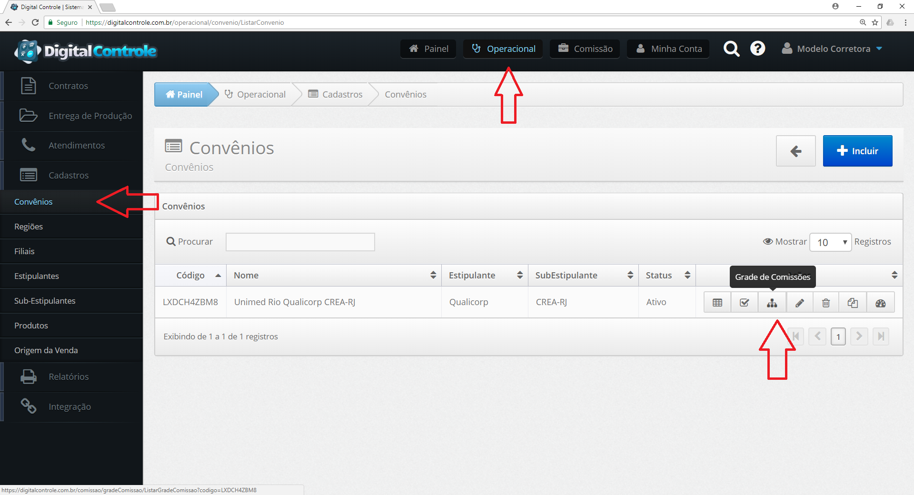Open Grade de Comissões sitemap icon

tap(772, 303)
